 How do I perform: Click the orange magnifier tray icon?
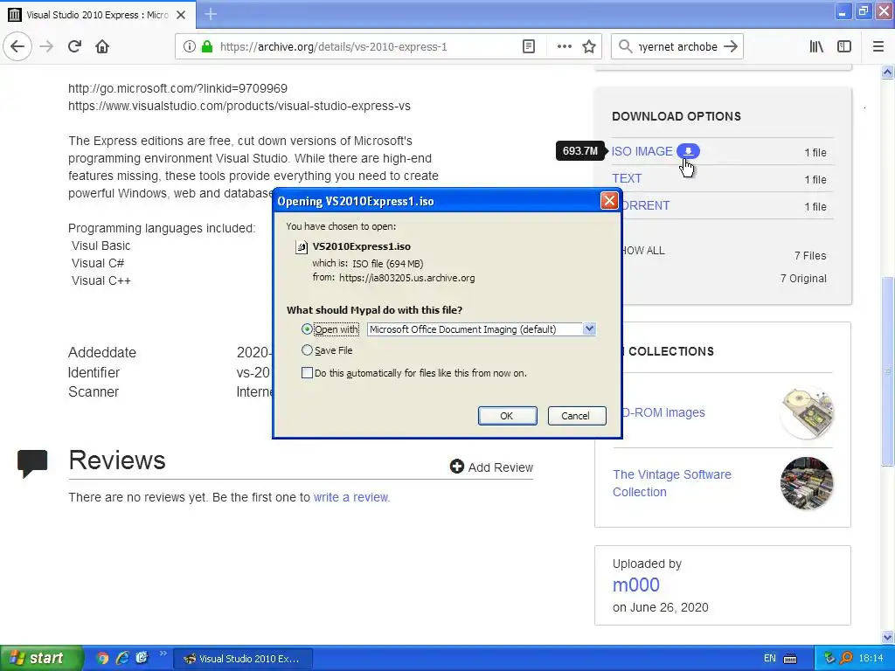[x=846, y=658]
